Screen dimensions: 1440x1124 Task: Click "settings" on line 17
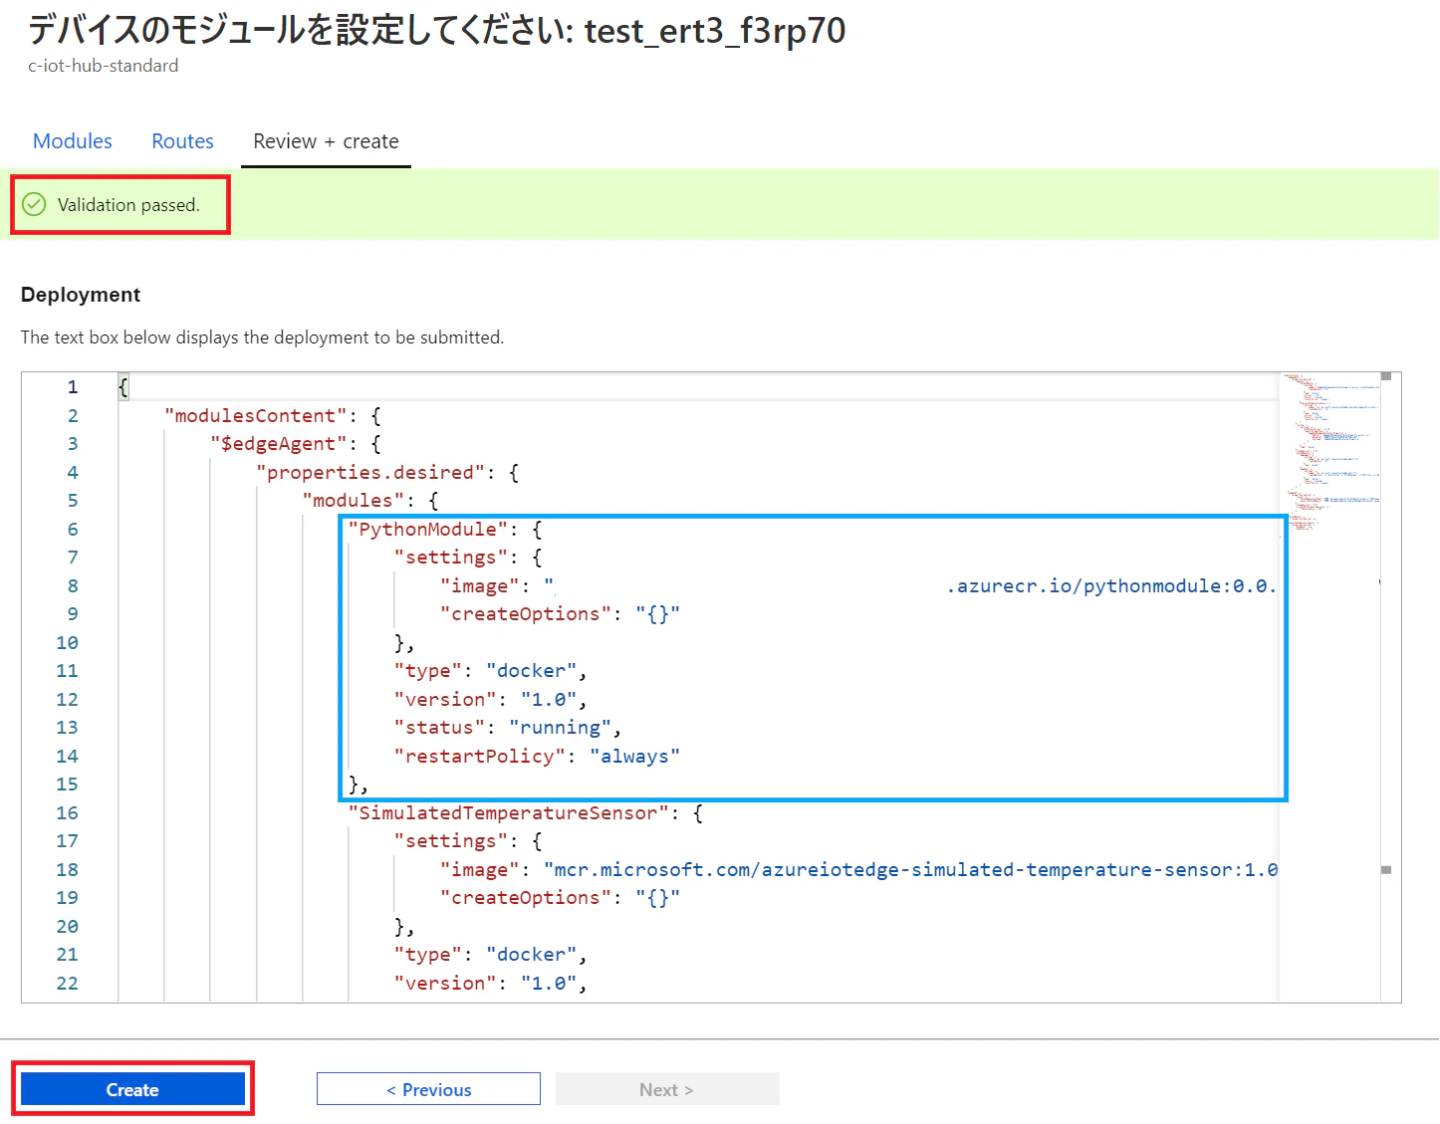[451, 840]
